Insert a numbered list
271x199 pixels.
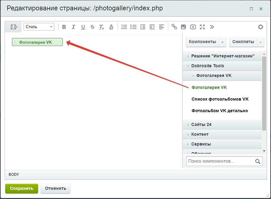tap(124, 27)
